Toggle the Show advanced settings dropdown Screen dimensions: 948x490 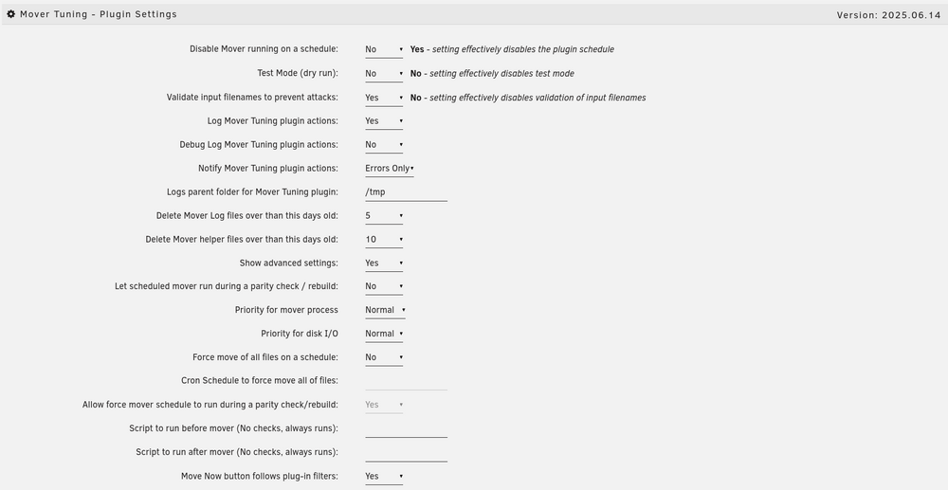[384, 263]
